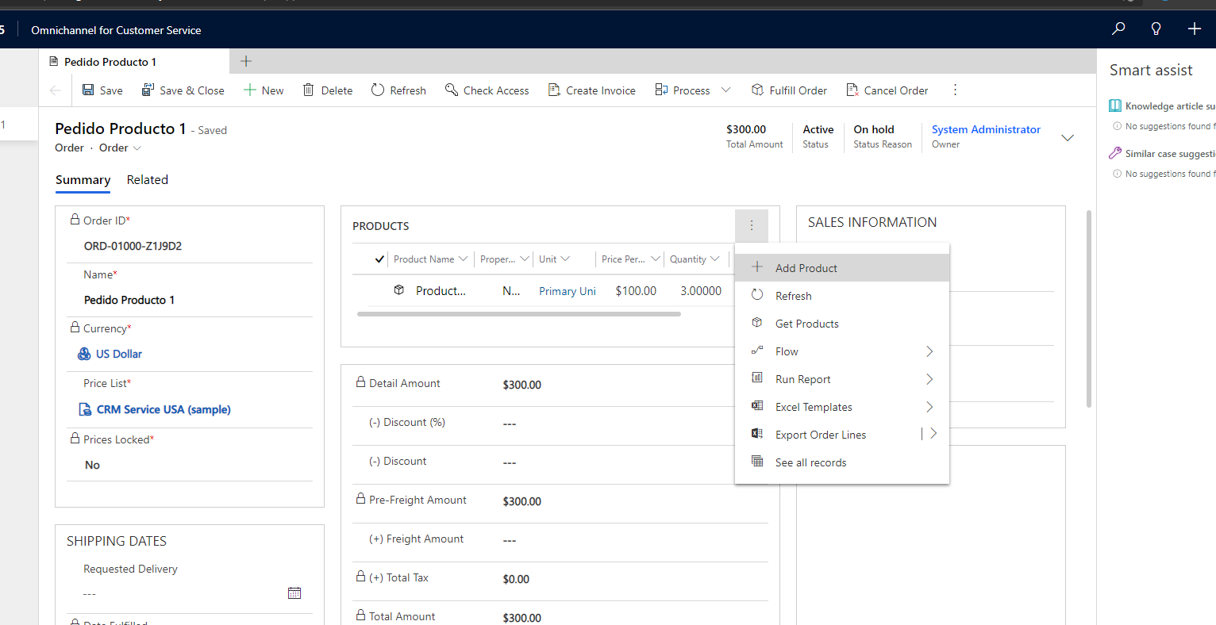This screenshot has width=1216, height=625.
Task: Click the Product... row name cell
Action: tap(441, 291)
